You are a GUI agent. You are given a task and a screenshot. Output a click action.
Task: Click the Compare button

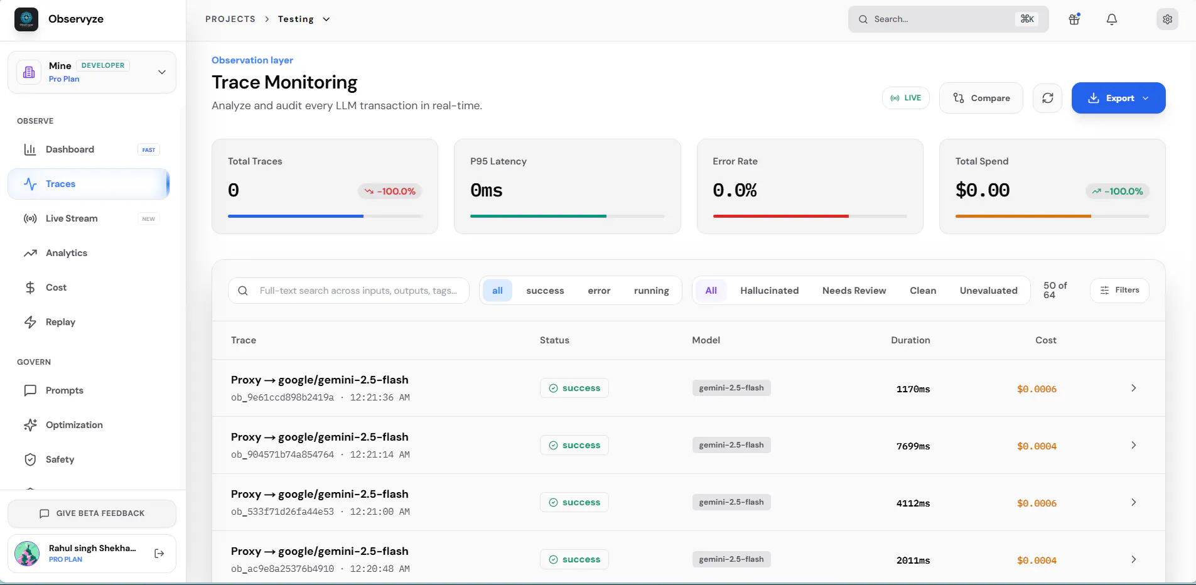point(981,98)
